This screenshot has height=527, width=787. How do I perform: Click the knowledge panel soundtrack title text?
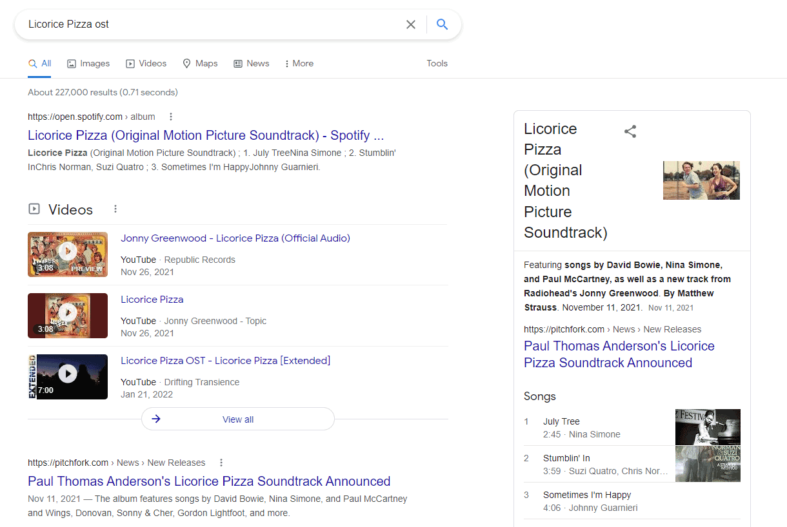click(x=566, y=180)
